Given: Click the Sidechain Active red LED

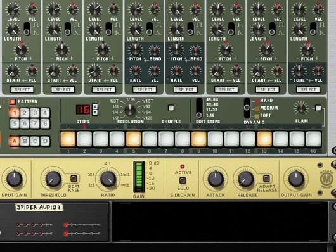Looking at the screenshot, I should (x=183, y=167).
